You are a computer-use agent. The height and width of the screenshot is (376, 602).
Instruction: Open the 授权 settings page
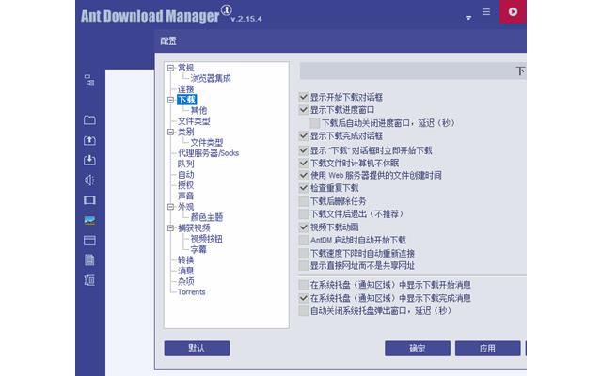[x=186, y=185]
